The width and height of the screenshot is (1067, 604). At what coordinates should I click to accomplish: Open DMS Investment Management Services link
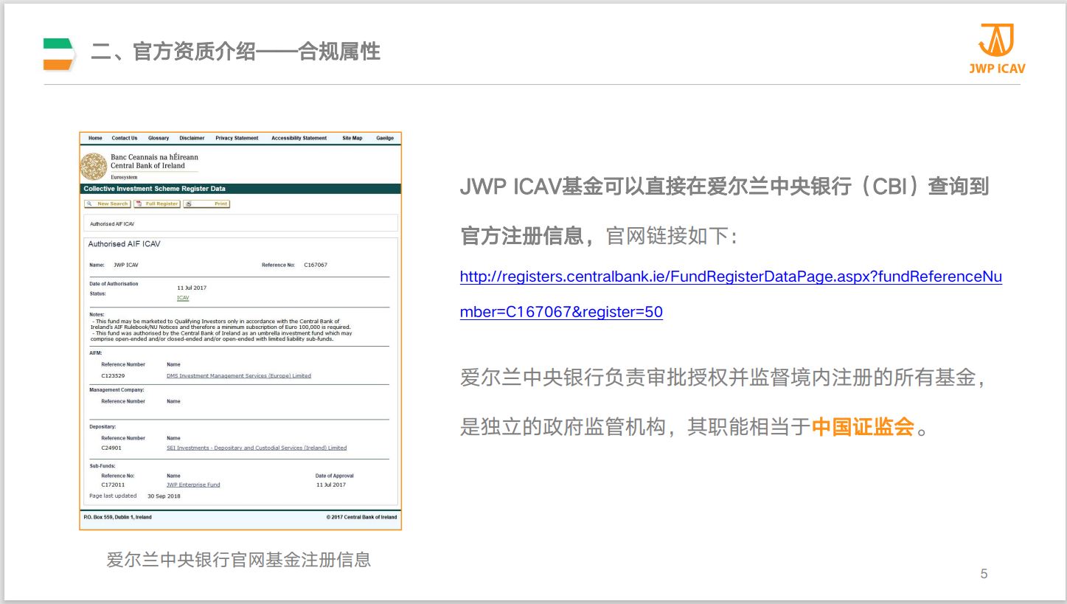point(239,375)
